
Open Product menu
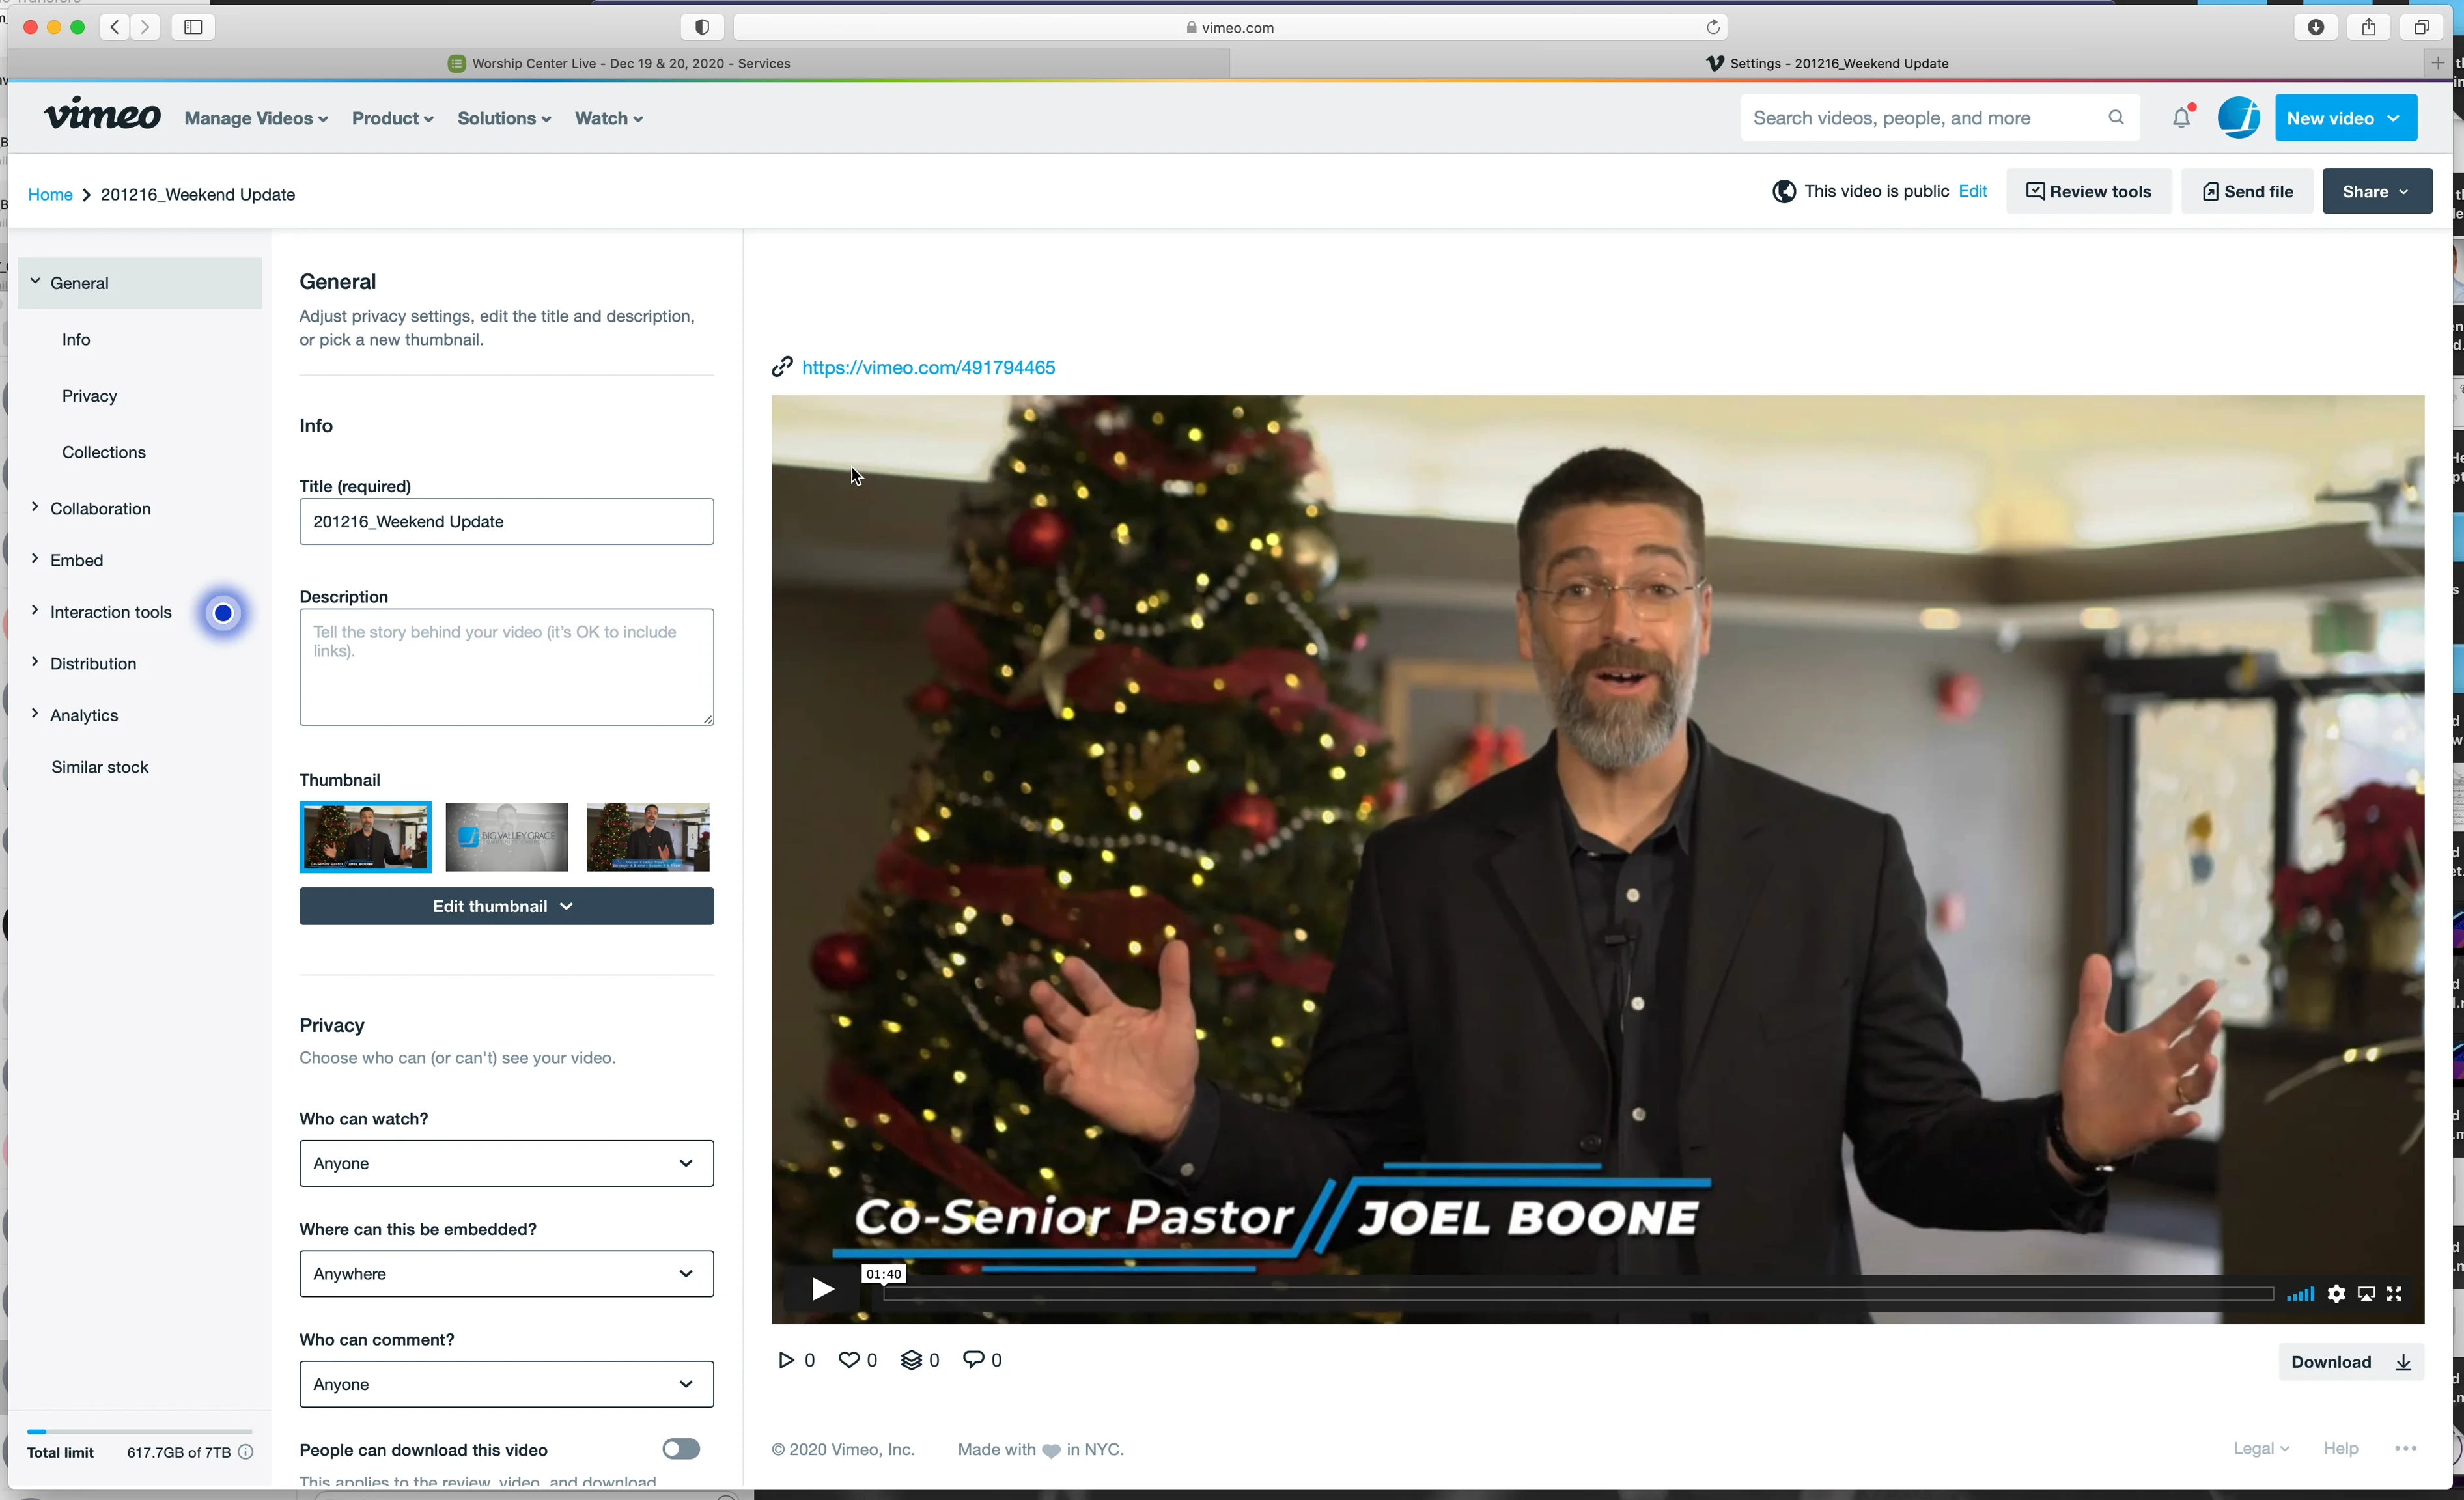(392, 118)
